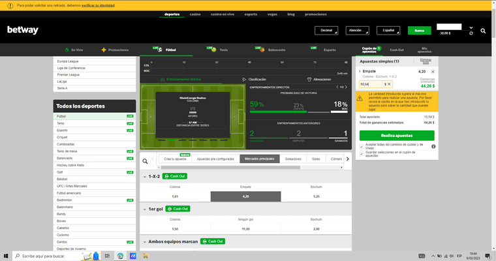
Task: Select Bochum odds 5,25
Action: click(x=317, y=196)
